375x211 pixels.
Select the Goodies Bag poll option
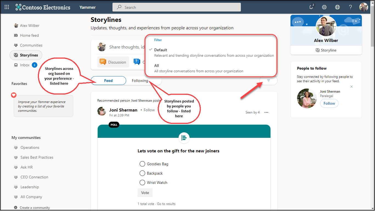142,164
